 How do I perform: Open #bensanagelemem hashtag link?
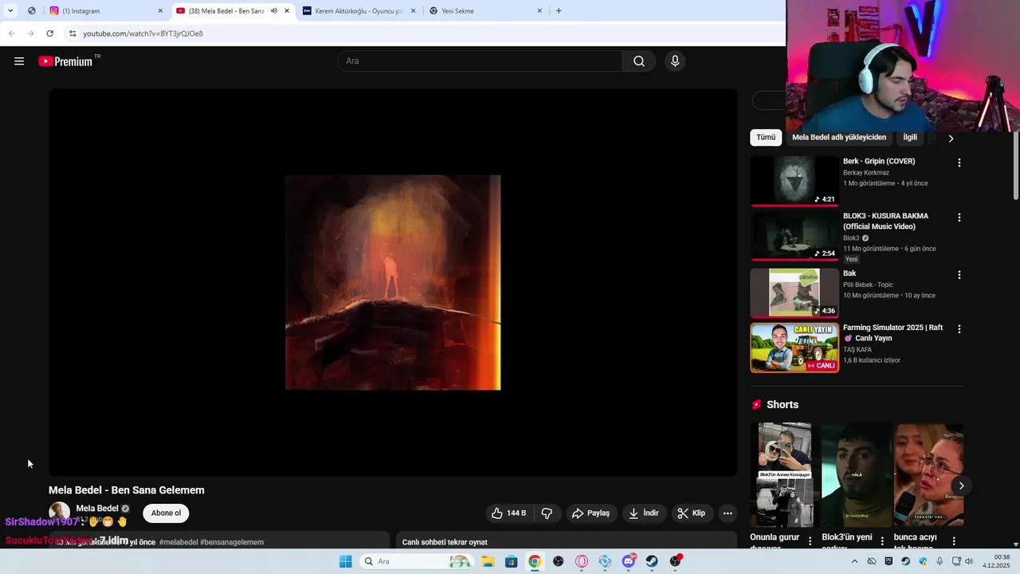[232, 542]
